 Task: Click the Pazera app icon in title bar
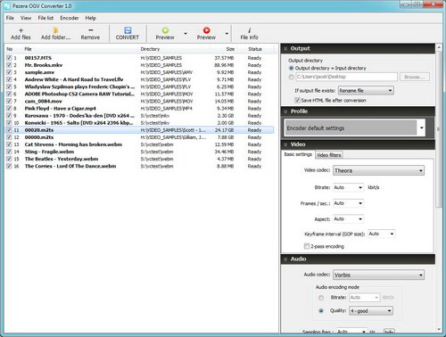coord(7,5)
